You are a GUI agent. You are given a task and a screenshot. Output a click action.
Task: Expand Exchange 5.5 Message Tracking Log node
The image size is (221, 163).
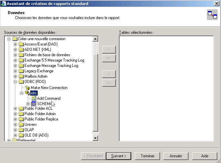[15, 60]
